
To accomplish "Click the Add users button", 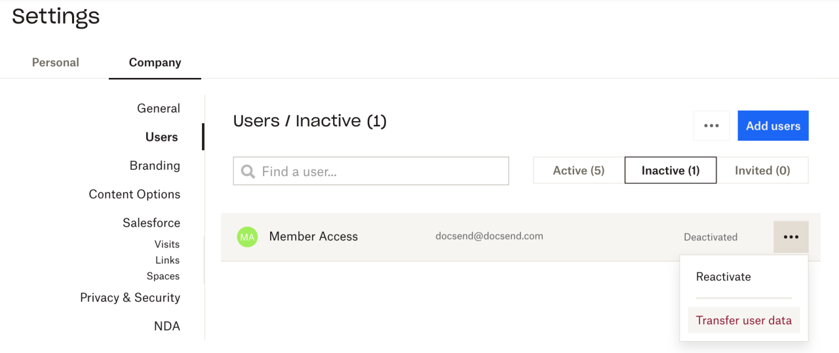I will [x=773, y=126].
